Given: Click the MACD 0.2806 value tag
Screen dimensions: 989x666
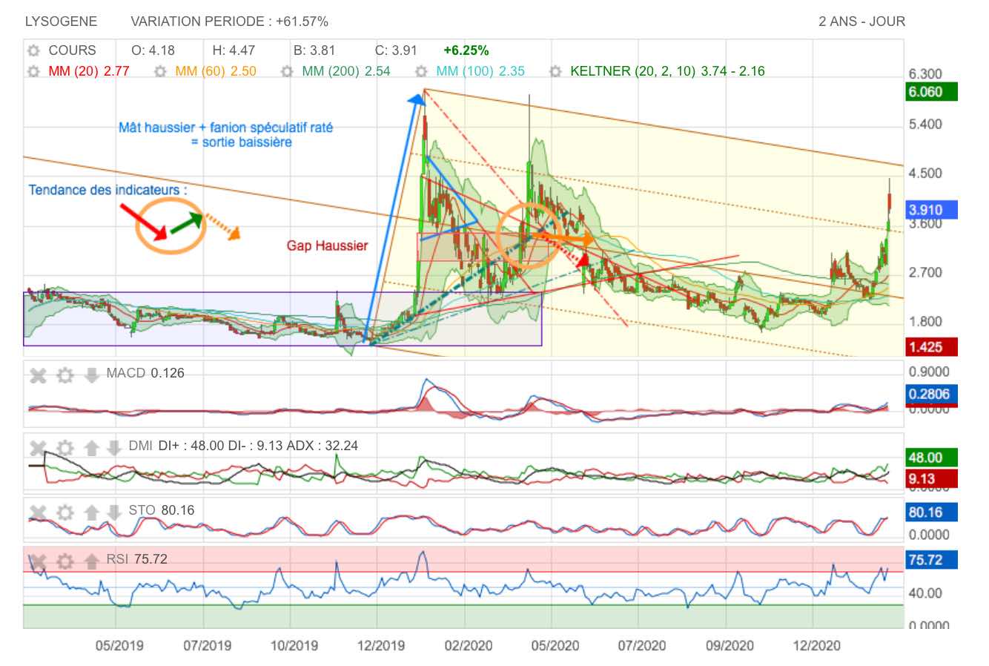Looking at the screenshot, I should (932, 394).
